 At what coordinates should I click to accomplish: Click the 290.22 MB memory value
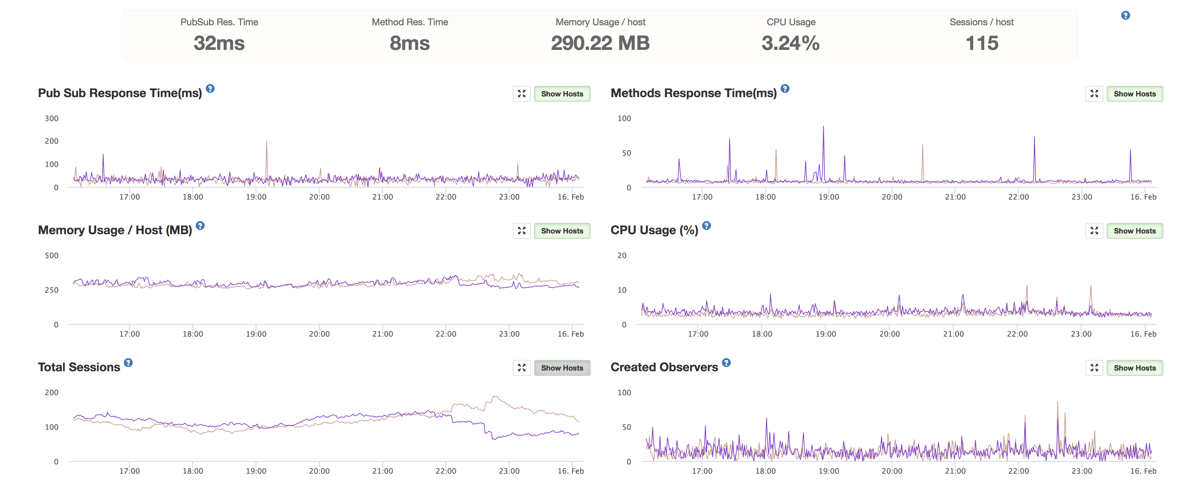coord(600,43)
